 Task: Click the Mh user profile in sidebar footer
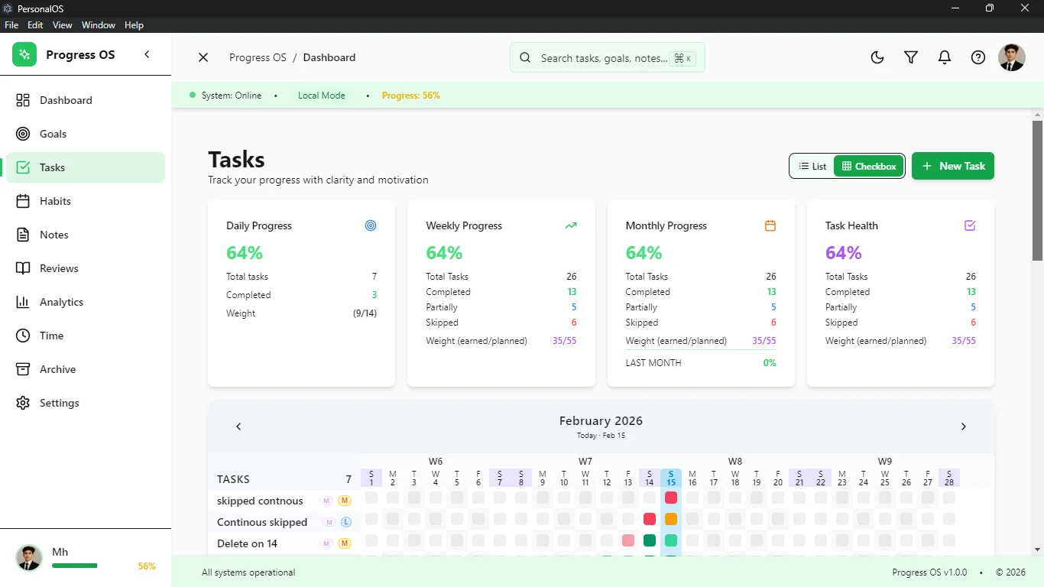pos(86,558)
